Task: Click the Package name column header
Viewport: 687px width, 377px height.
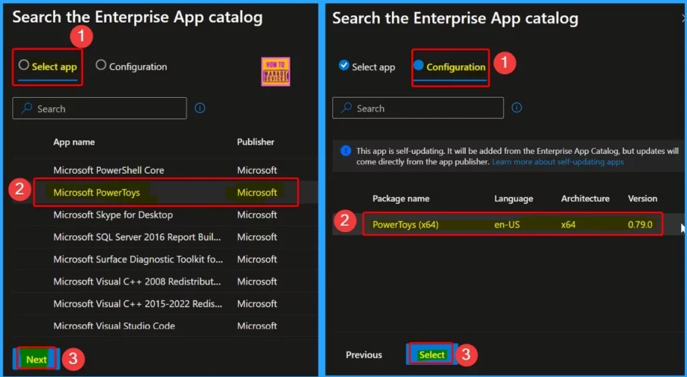Action: pyautogui.click(x=401, y=199)
